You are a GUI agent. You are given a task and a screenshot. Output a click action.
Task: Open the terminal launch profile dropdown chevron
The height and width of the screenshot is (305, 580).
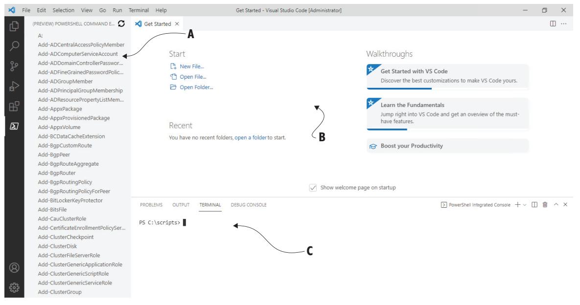(525, 205)
